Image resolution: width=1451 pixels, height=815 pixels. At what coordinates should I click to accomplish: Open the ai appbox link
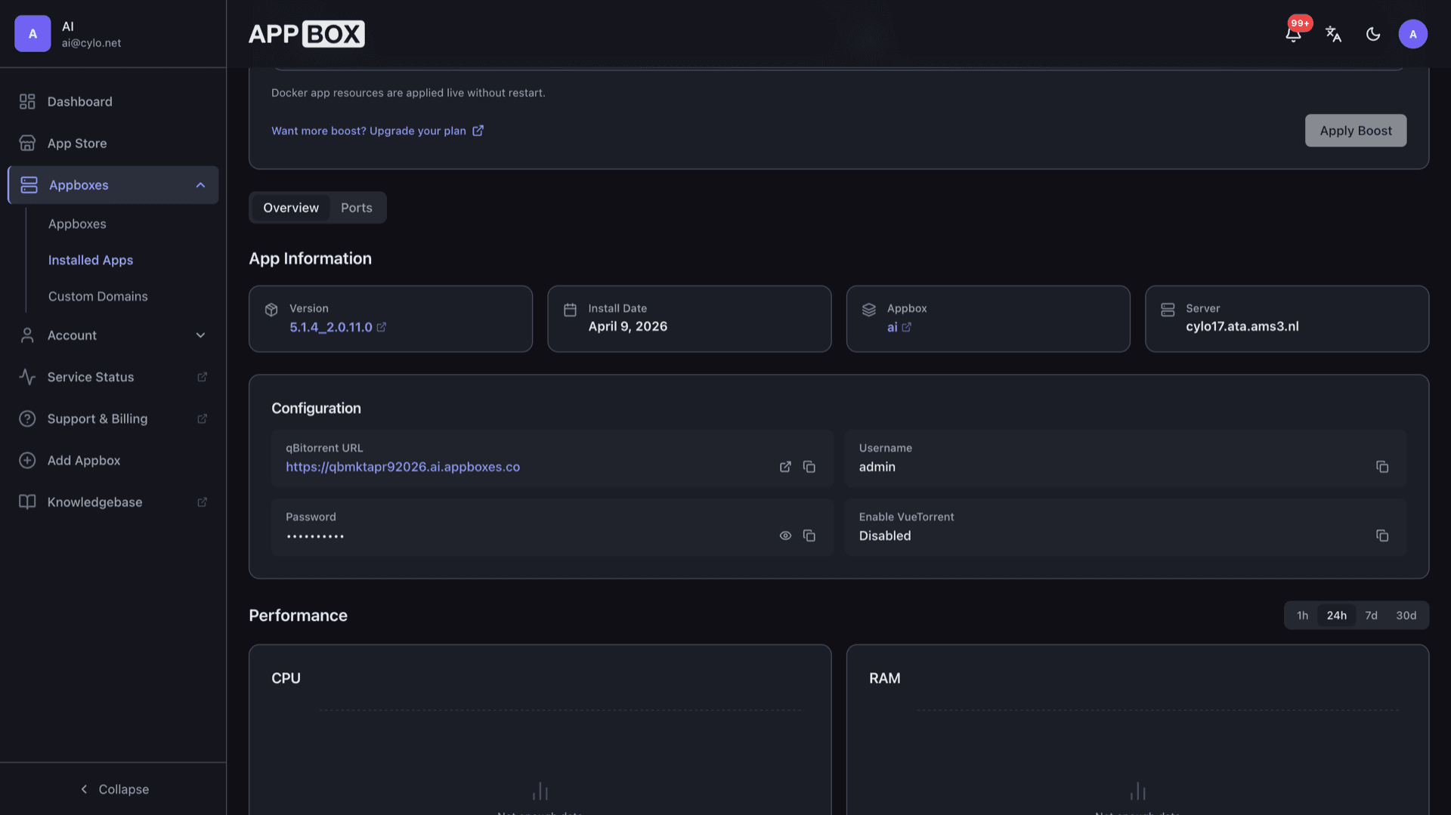(x=899, y=327)
